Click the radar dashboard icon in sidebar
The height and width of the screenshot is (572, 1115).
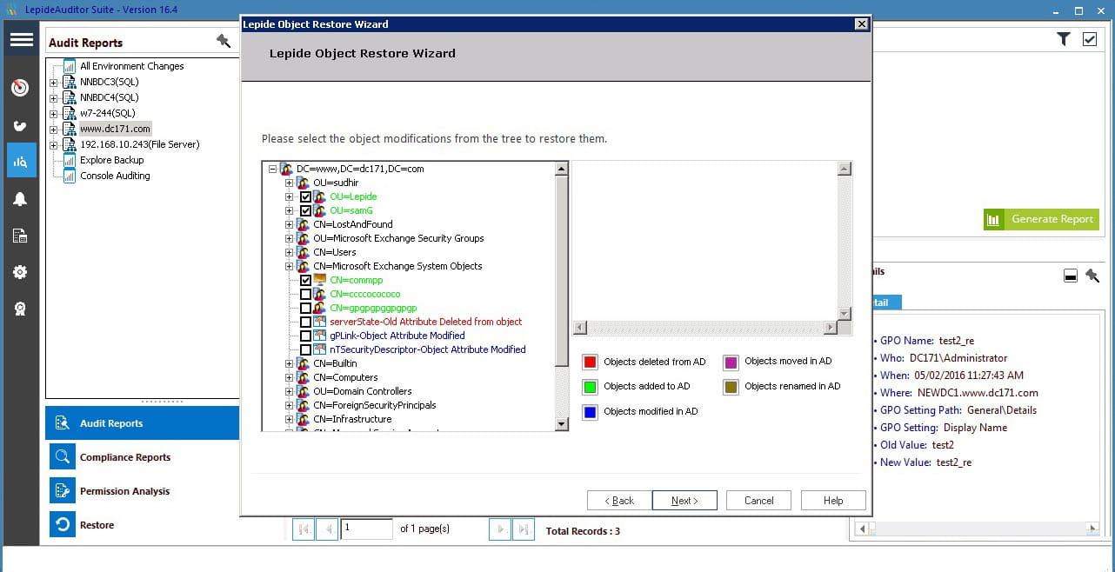point(21,88)
